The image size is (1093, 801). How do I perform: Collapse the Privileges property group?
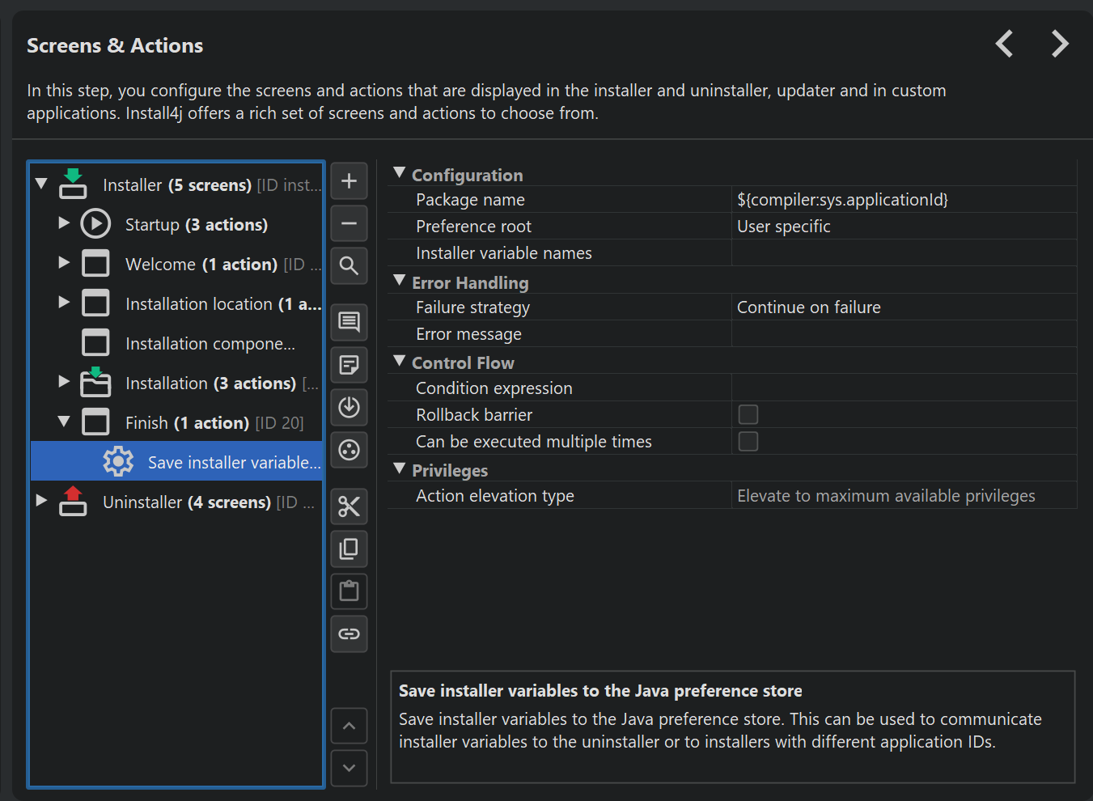click(399, 468)
